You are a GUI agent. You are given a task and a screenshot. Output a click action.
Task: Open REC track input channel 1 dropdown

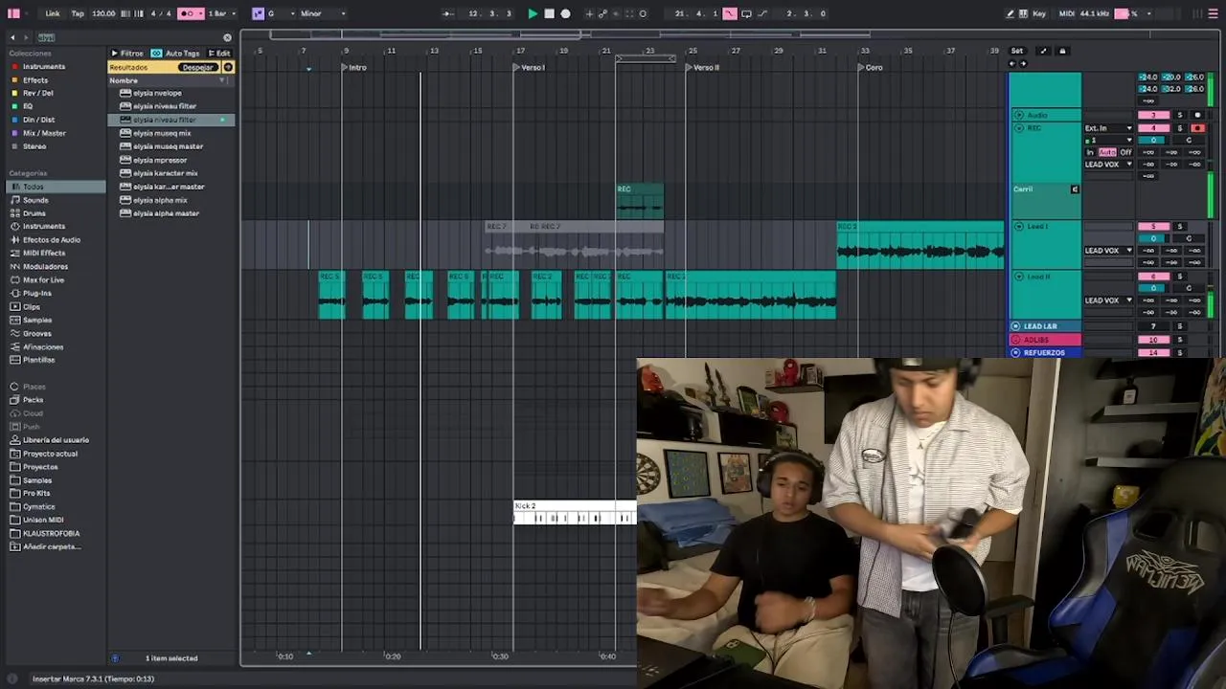click(1108, 141)
